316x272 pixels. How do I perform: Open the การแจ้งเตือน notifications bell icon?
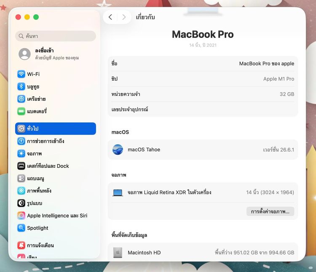(x=21, y=245)
